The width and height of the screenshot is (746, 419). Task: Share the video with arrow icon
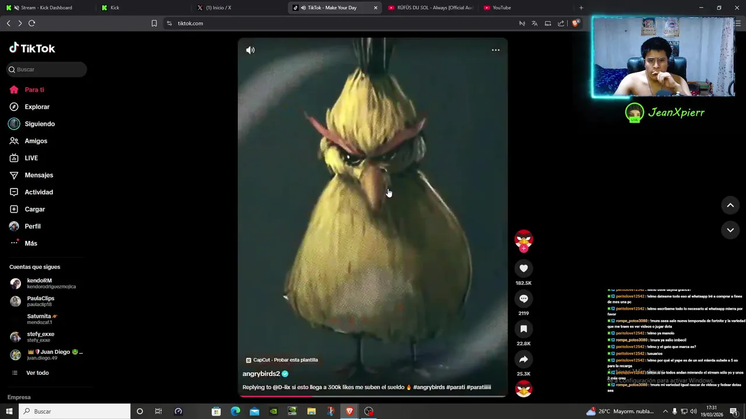pos(523,359)
